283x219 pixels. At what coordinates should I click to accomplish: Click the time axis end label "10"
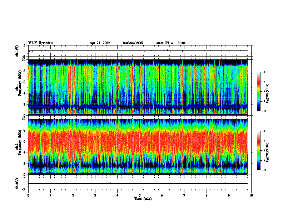click(251, 195)
